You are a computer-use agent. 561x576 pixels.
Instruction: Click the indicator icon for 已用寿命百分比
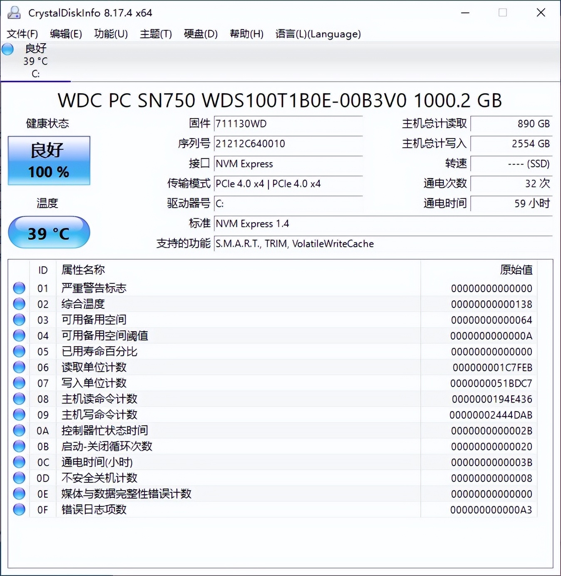point(19,351)
